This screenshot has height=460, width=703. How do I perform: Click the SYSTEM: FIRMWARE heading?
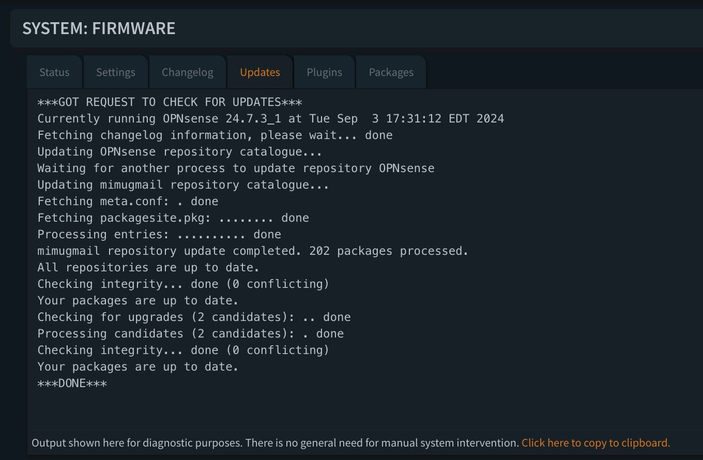pos(99,28)
